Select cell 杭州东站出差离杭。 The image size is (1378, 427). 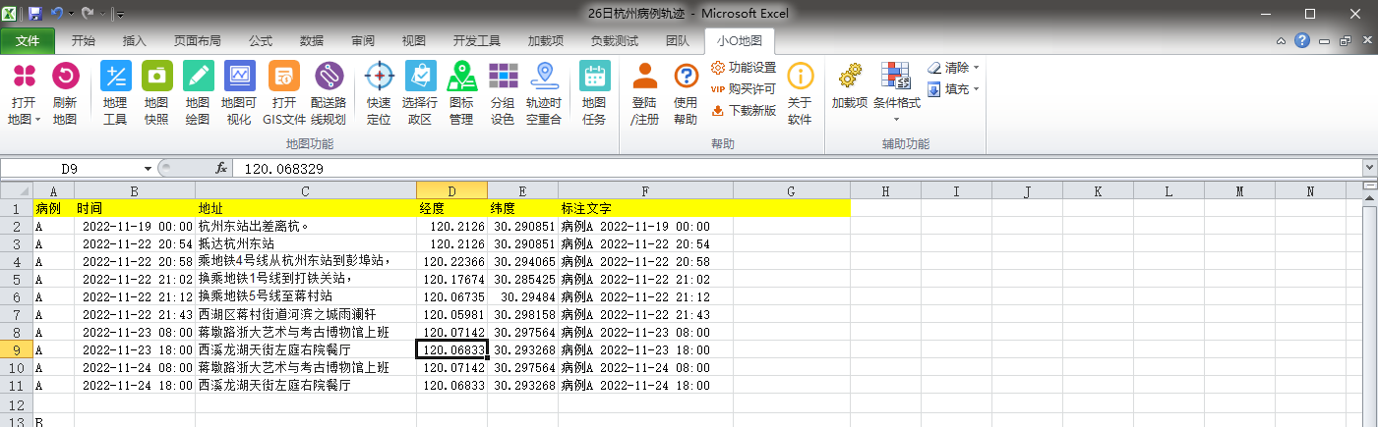306,226
